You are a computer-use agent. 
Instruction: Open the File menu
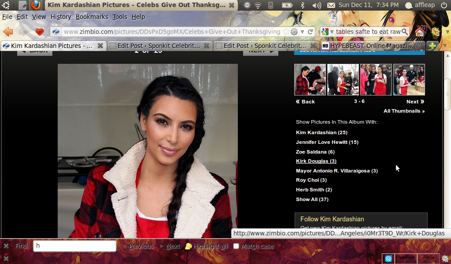point(7,17)
